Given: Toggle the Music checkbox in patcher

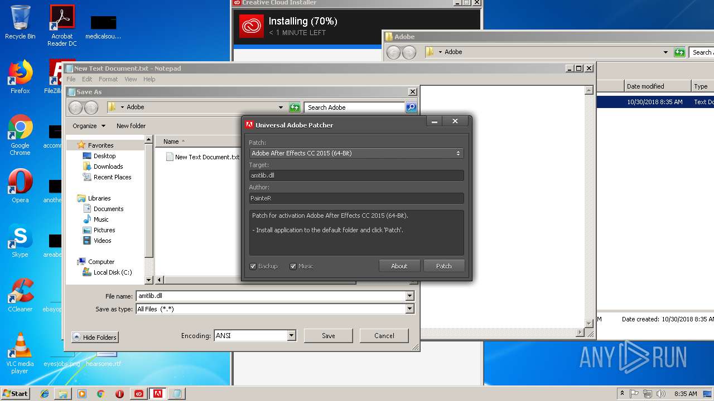Looking at the screenshot, I should (x=293, y=266).
